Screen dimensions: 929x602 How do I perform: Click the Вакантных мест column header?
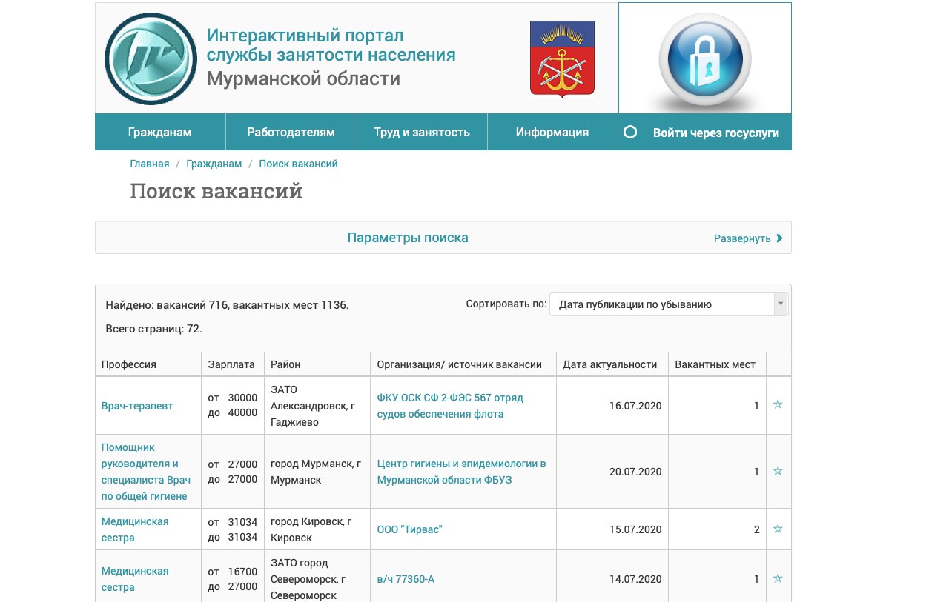click(x=715, y=364)
